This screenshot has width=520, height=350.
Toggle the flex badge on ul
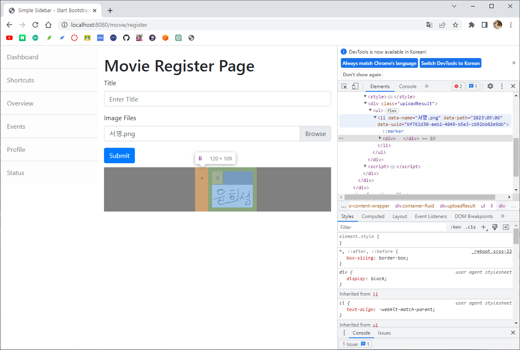(392, 110)
